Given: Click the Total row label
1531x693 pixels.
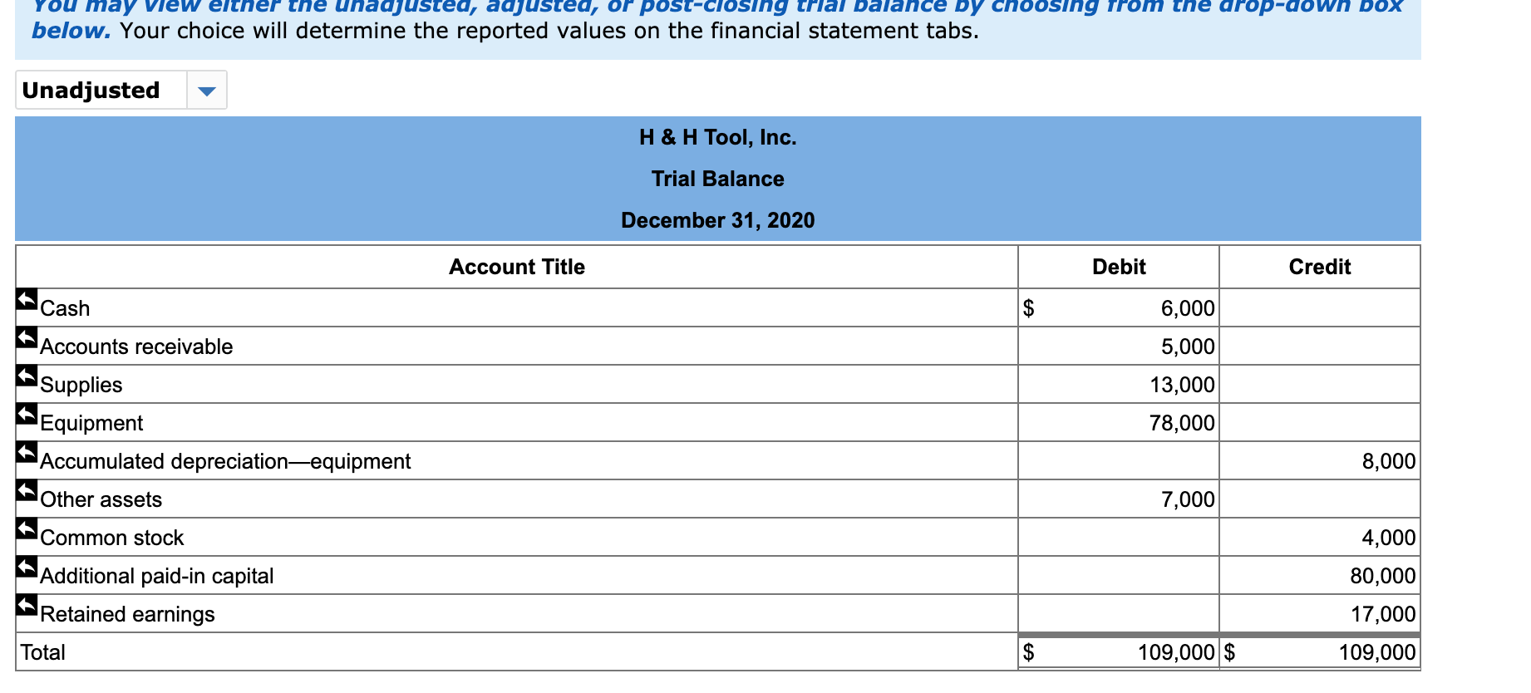Looking at the screenshot, I should (44, 651).
